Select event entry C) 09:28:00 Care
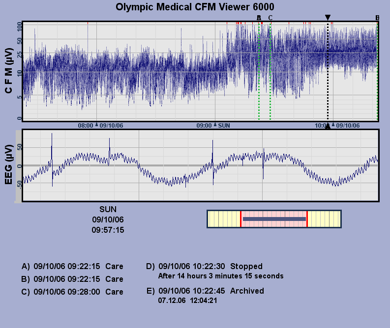The height and width of the screenshot is (328, 390). click(x=72, y=292)
